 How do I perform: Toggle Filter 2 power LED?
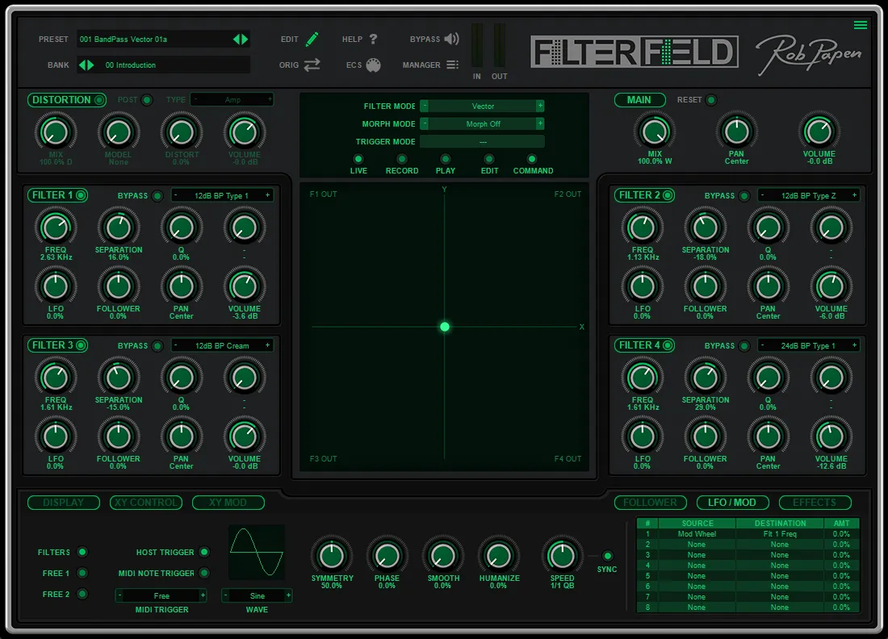pos(668,195)
